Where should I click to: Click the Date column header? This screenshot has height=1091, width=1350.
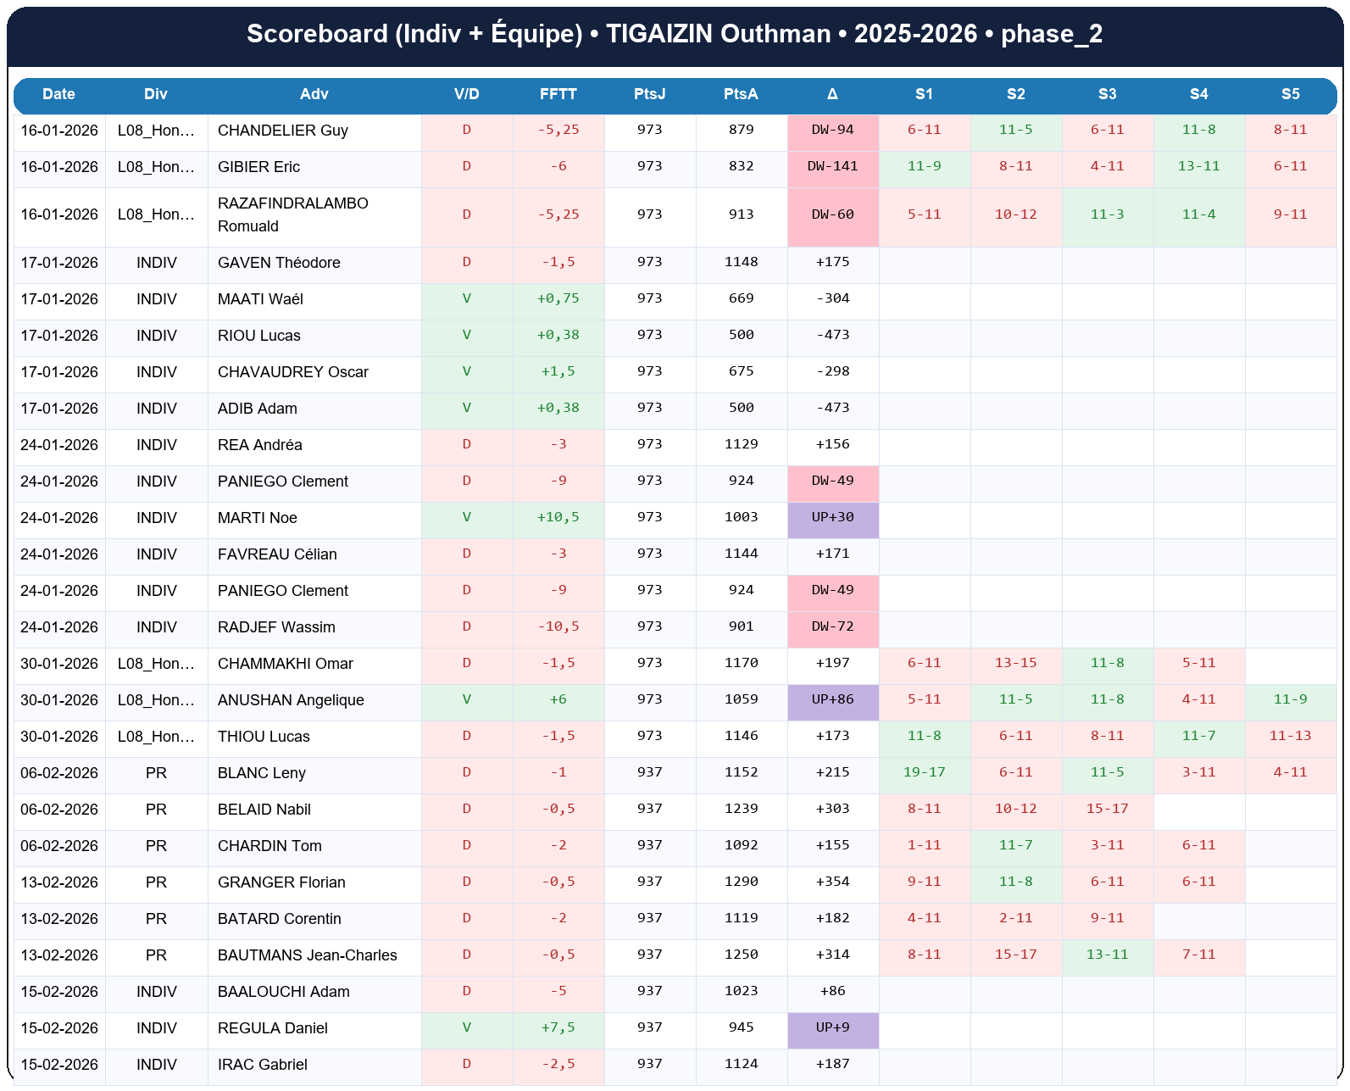pos(59,94)
